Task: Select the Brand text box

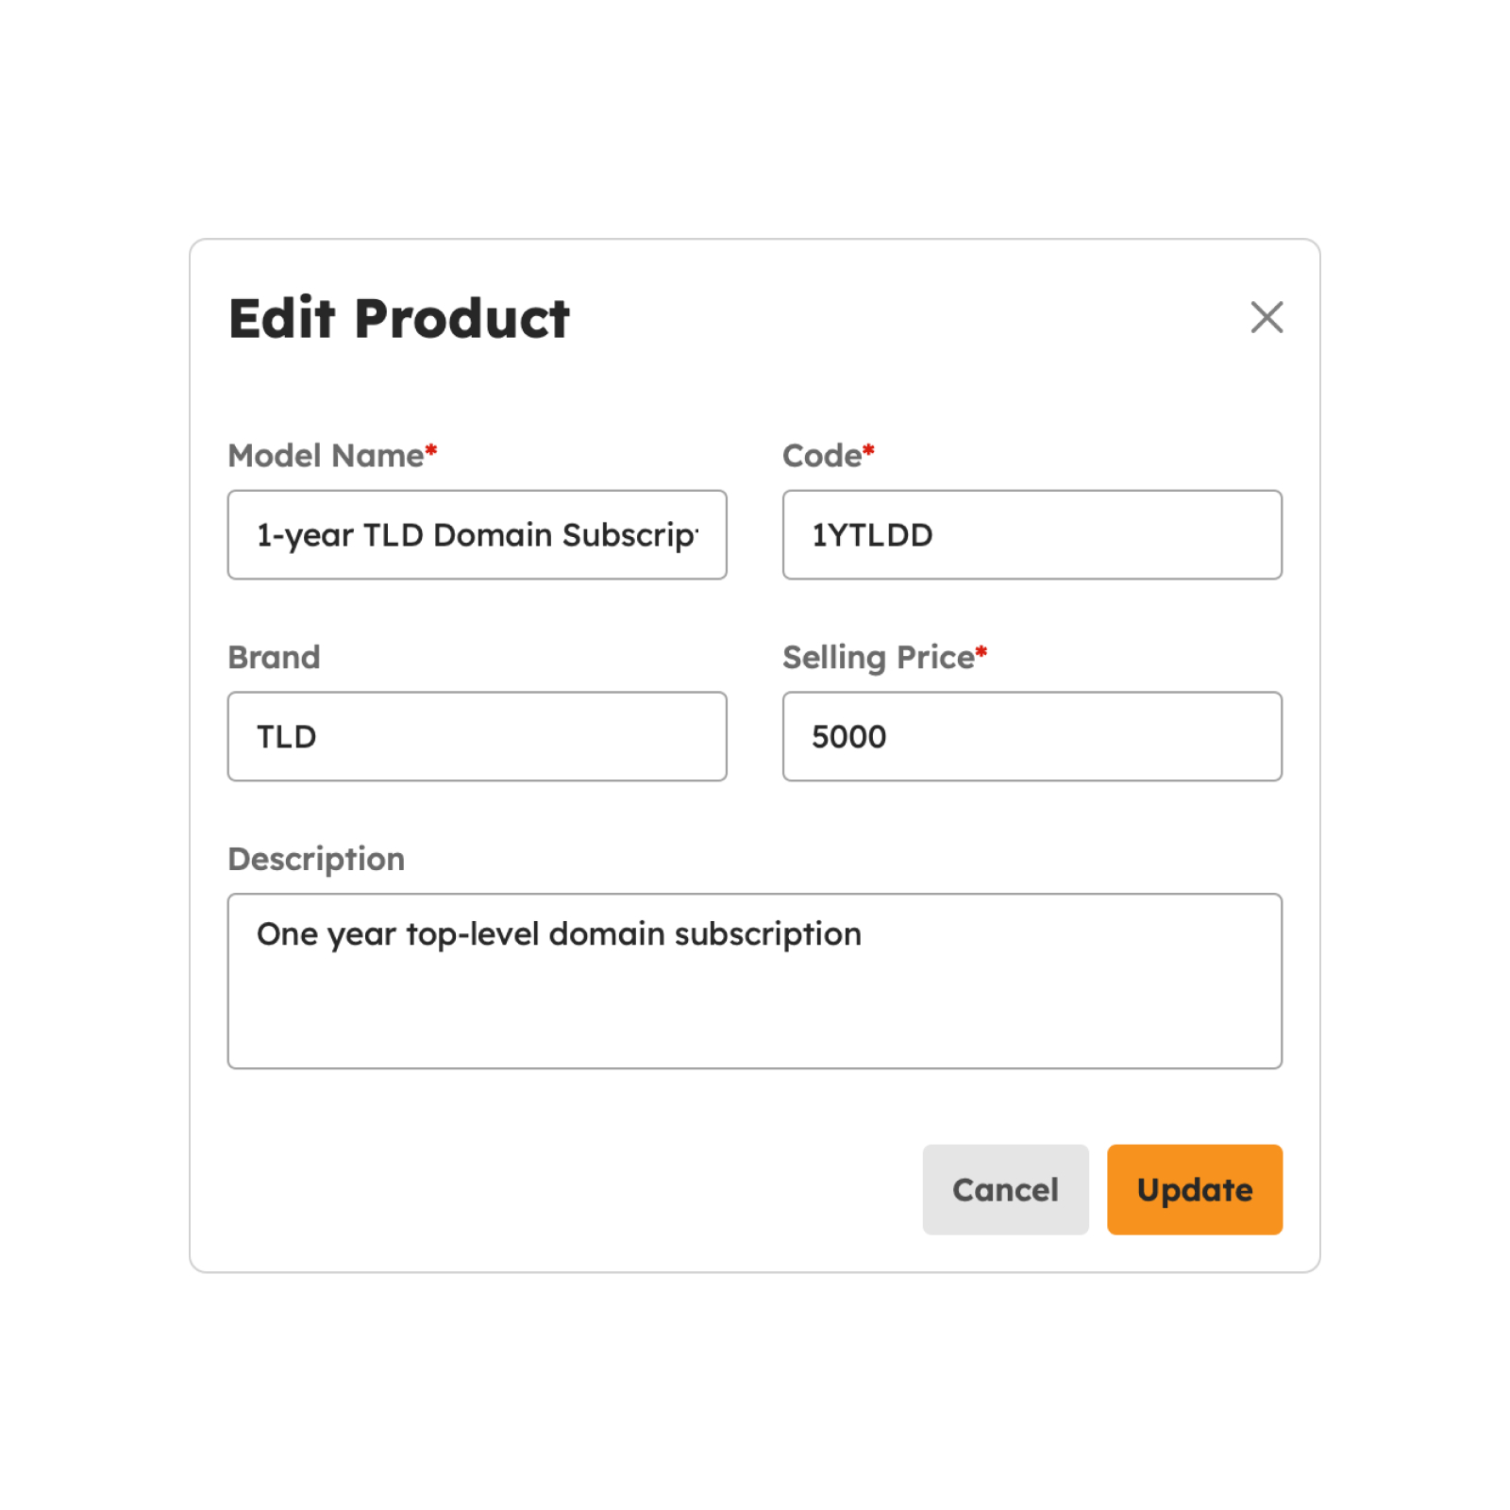Action: pos(477,736)
